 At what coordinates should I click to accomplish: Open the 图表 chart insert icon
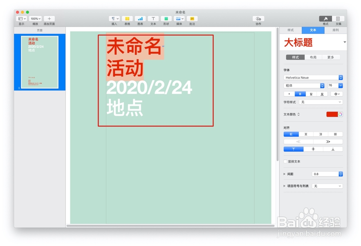point(140,19)
